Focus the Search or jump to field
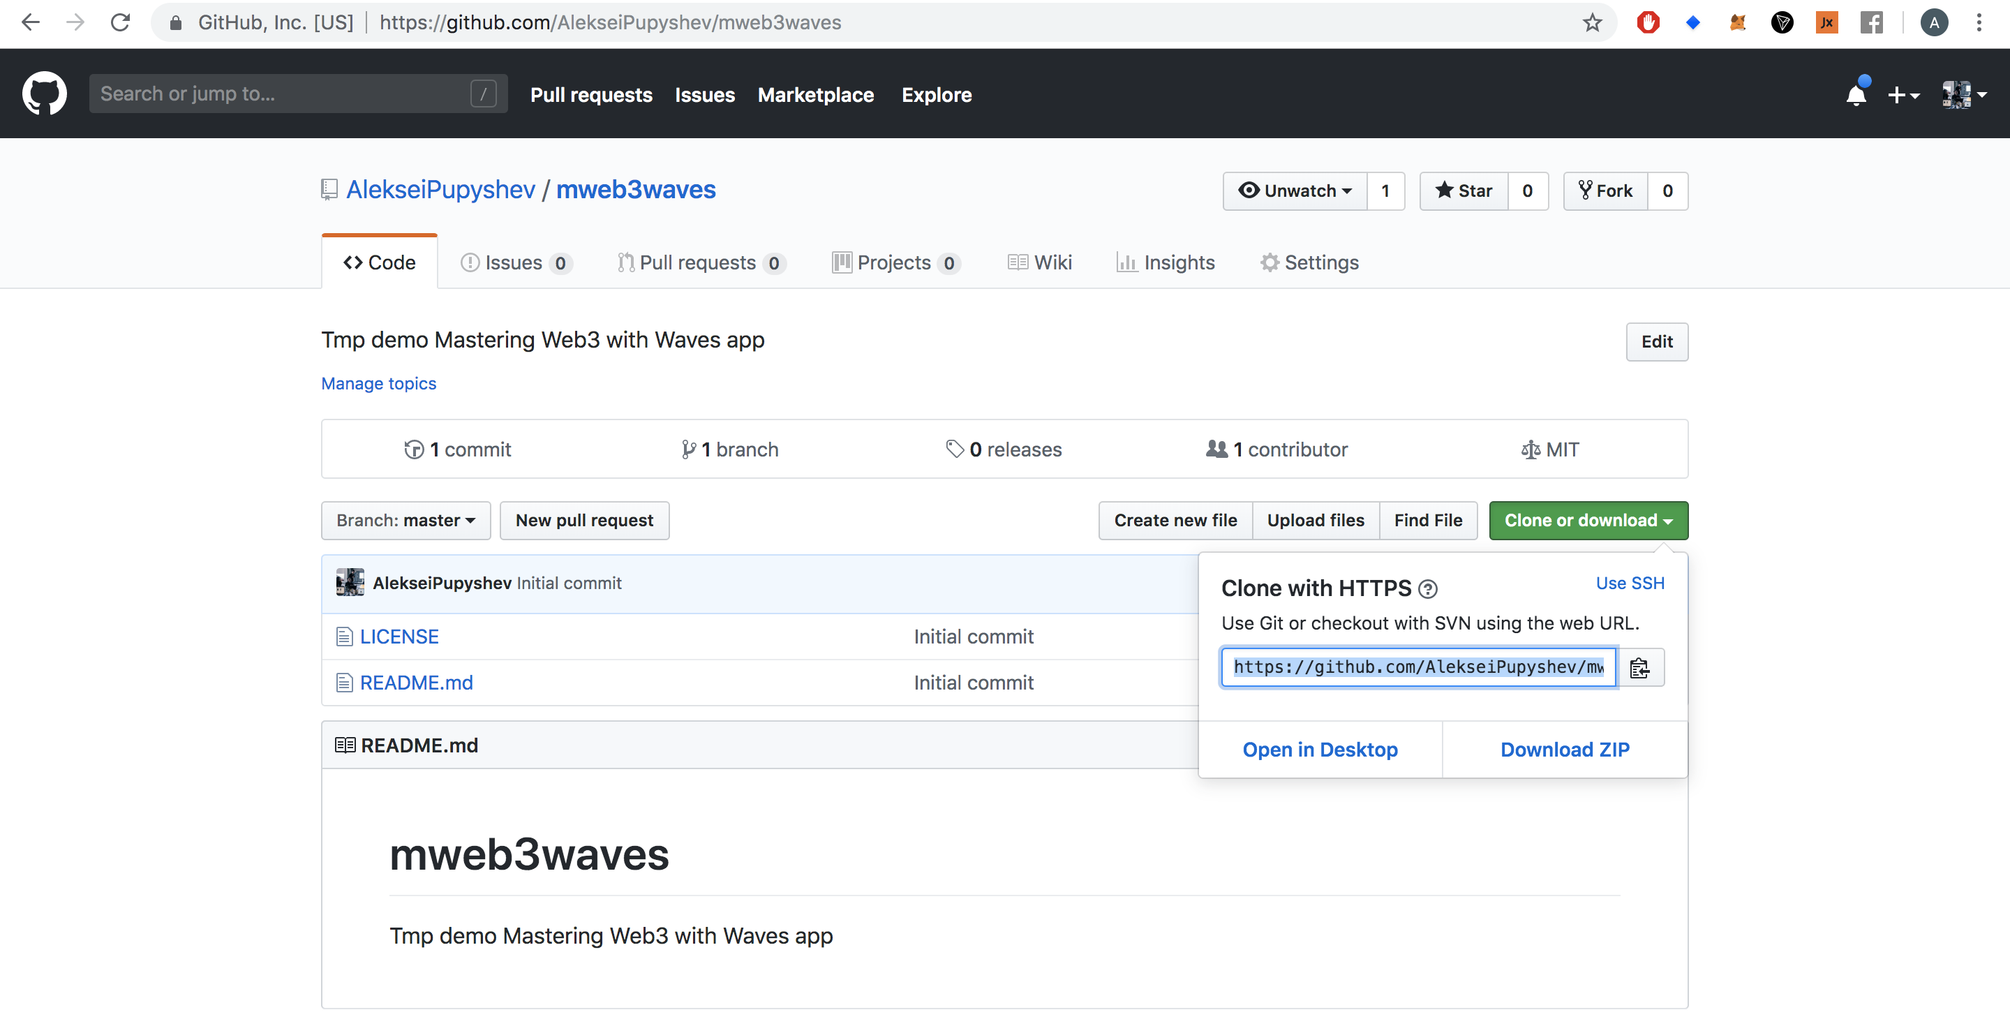This screenshot has width=2010, height=1033. pos(281,94)
